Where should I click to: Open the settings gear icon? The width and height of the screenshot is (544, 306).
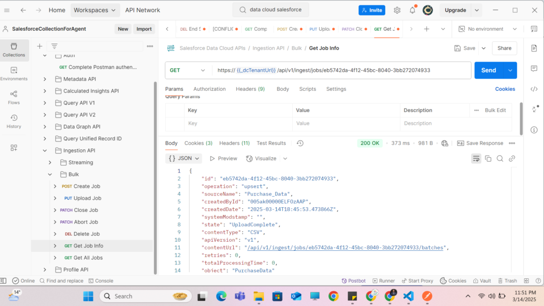click(397, 10)
